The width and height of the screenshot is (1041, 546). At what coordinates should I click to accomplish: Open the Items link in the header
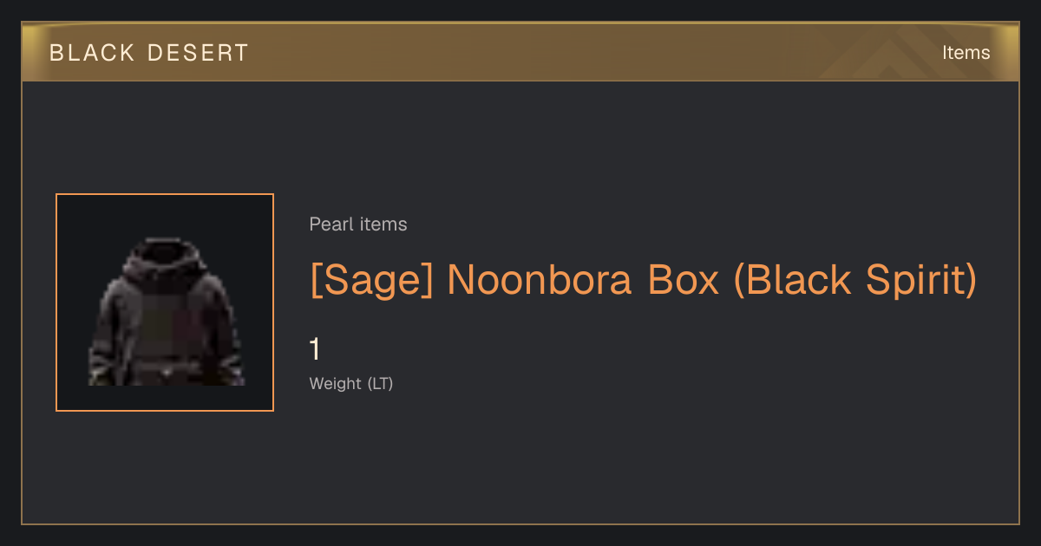(966, 53)
